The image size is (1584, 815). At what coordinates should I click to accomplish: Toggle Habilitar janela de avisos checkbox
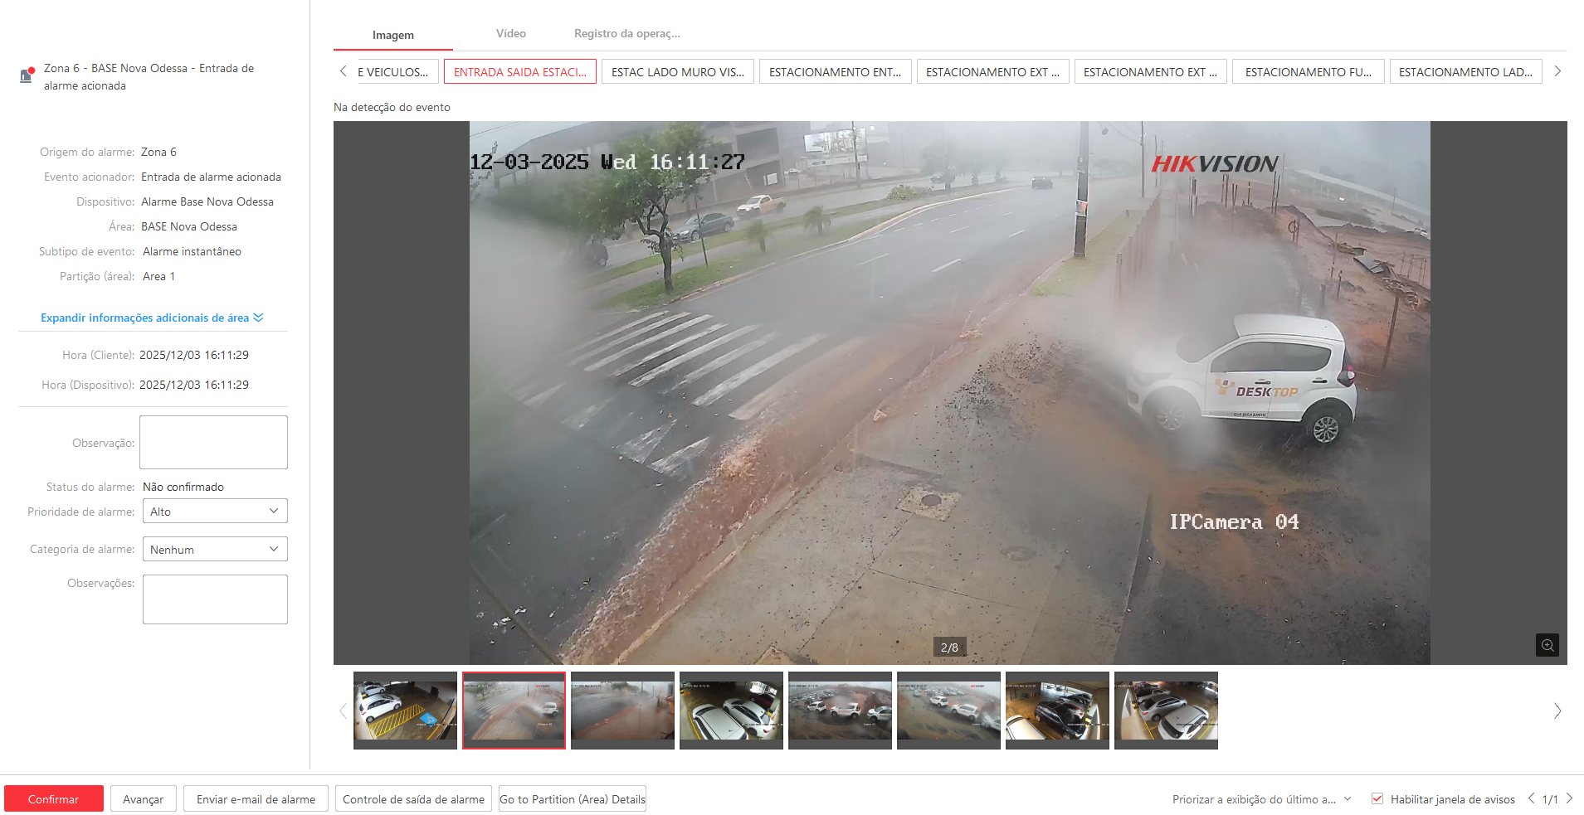pyautogui.click(x=1377, y=798)
